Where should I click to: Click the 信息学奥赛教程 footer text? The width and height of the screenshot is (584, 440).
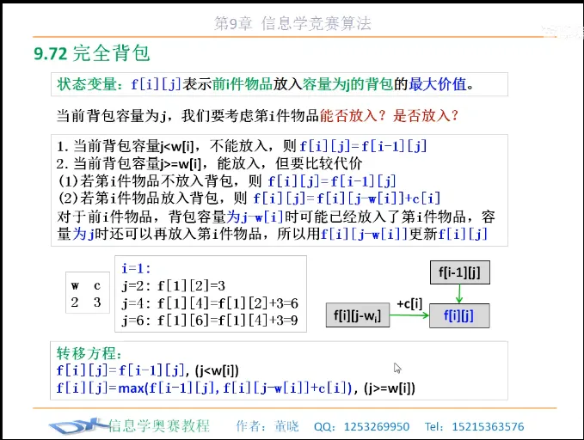click(159, 425)
